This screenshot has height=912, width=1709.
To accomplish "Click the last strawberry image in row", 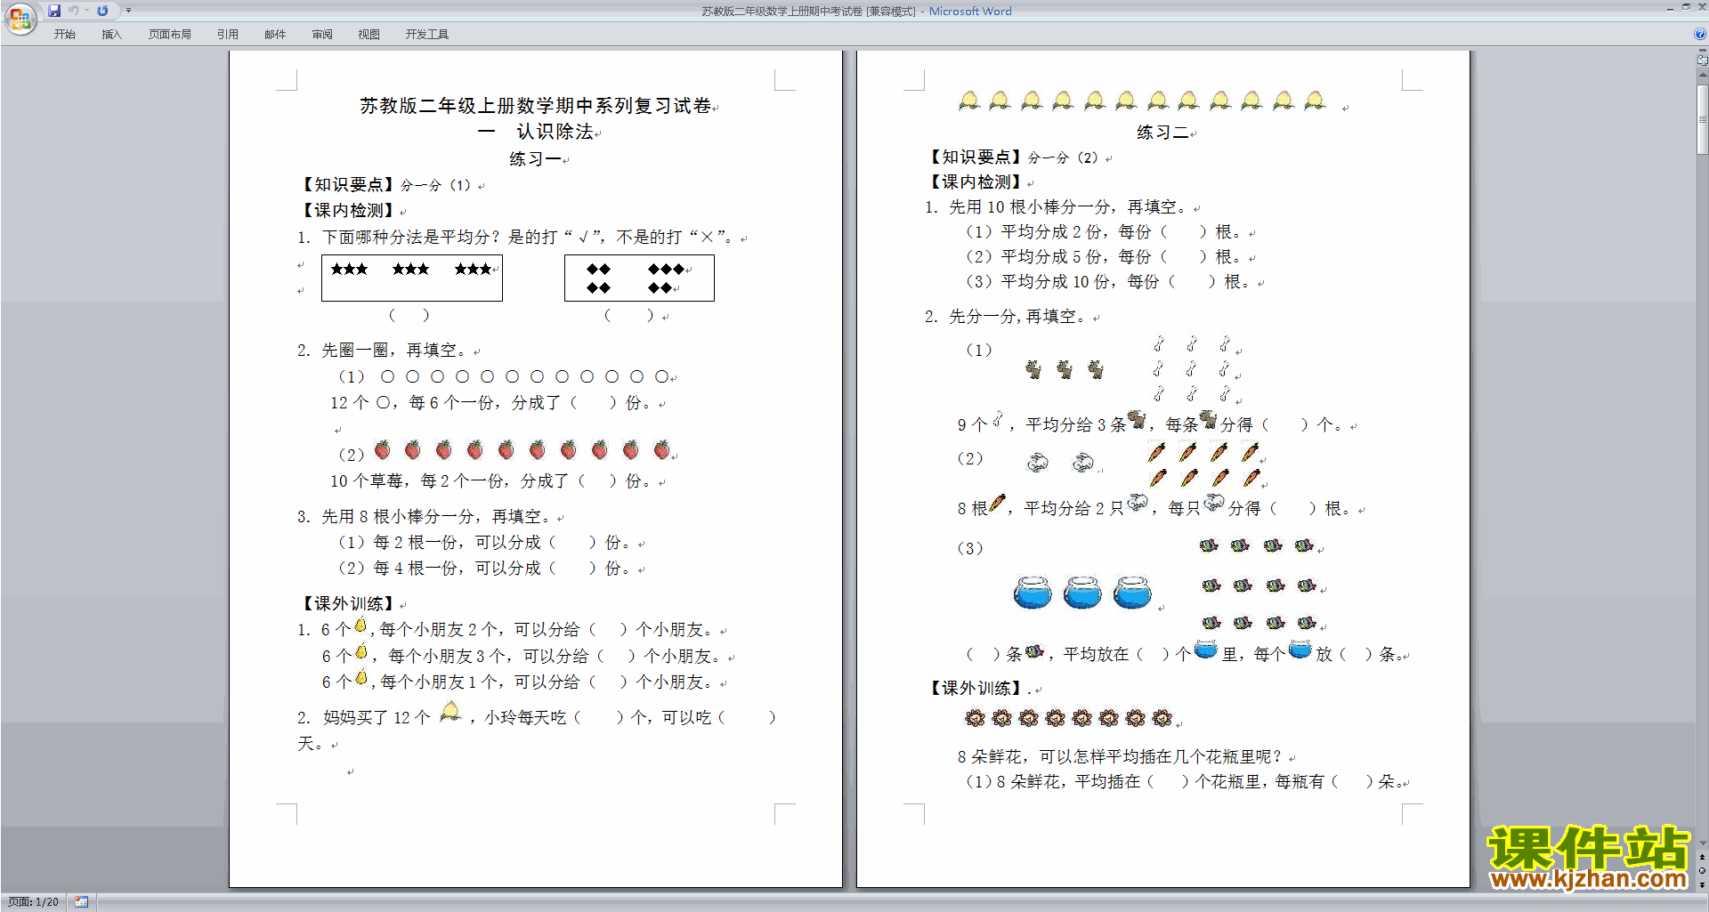I will 661,449.
